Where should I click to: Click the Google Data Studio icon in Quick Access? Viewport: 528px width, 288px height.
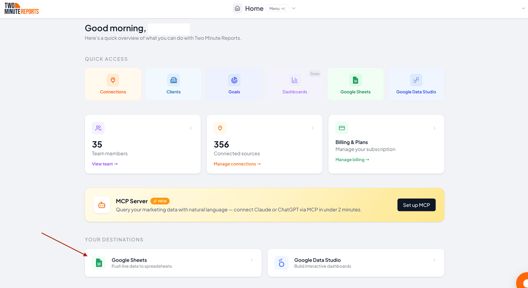416,80
